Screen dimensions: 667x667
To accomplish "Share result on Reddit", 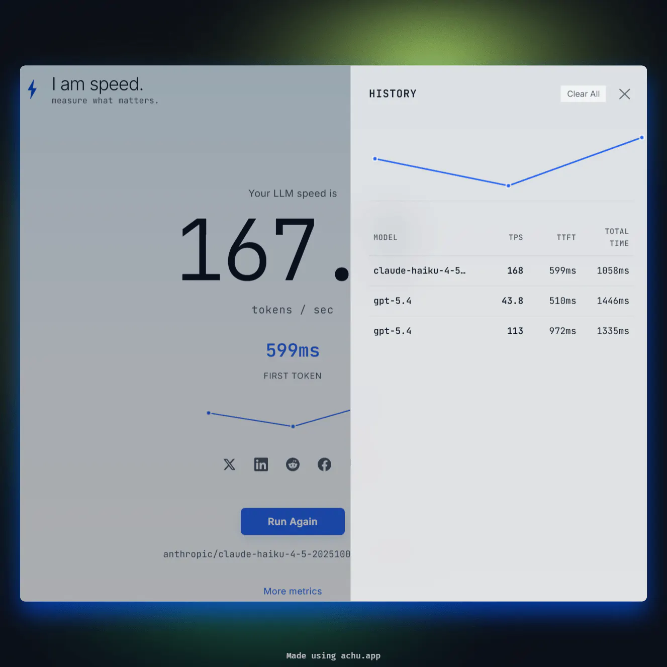I will point(293,464).
